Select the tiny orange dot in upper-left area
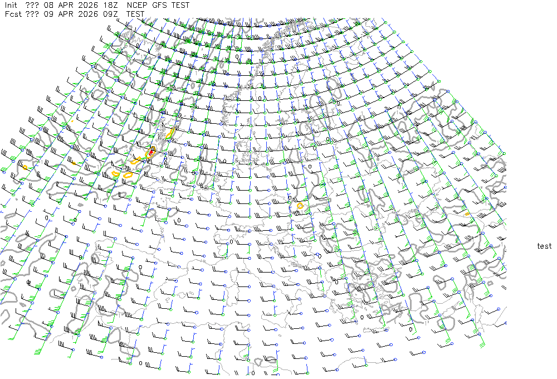 click(72, 122)
